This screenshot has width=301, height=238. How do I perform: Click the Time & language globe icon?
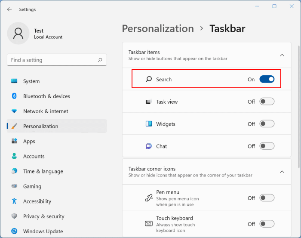(x=14, y=171)
